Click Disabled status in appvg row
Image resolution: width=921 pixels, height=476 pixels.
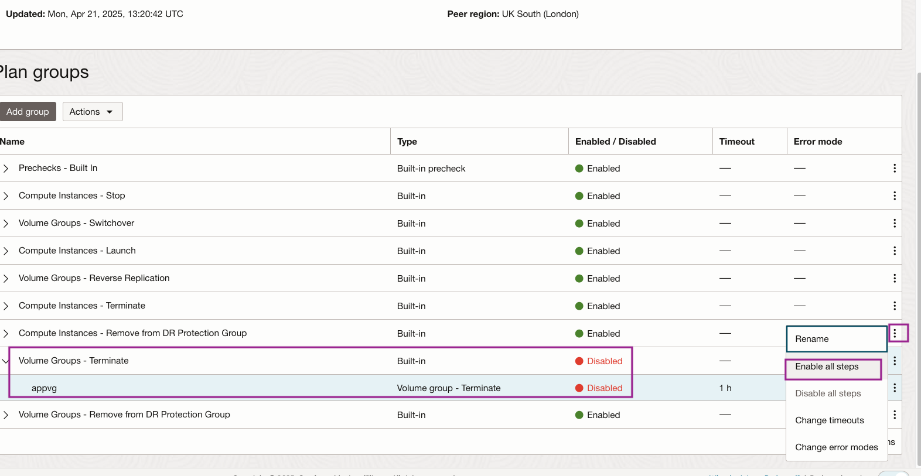click(599, 388)
